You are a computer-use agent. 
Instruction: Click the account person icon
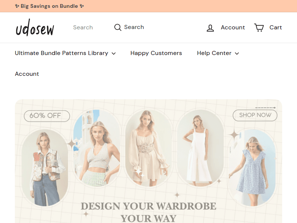coord(210,28)
